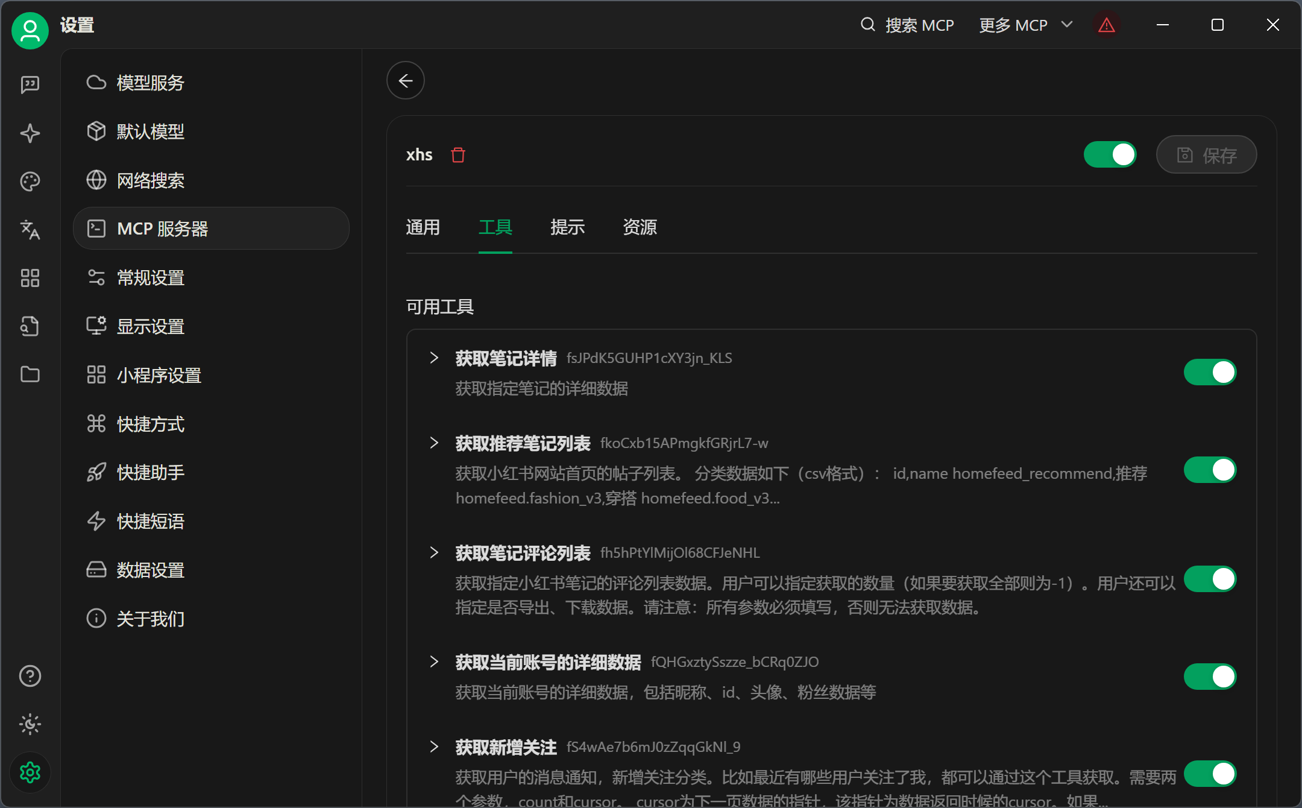Open the mini-apps grid icon in sidebar
Screen dimensions: 1302x808
coord(30,278)
